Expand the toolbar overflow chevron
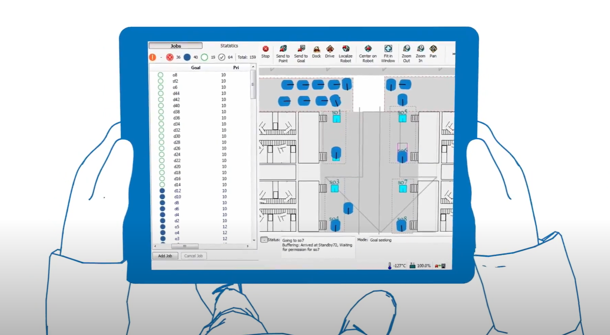This screenshot has width=610, height=335. (453, 54)
